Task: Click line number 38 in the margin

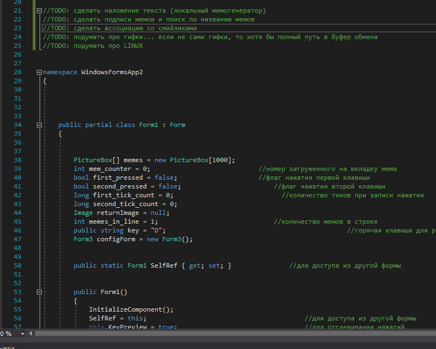Action: pos(16,160)
